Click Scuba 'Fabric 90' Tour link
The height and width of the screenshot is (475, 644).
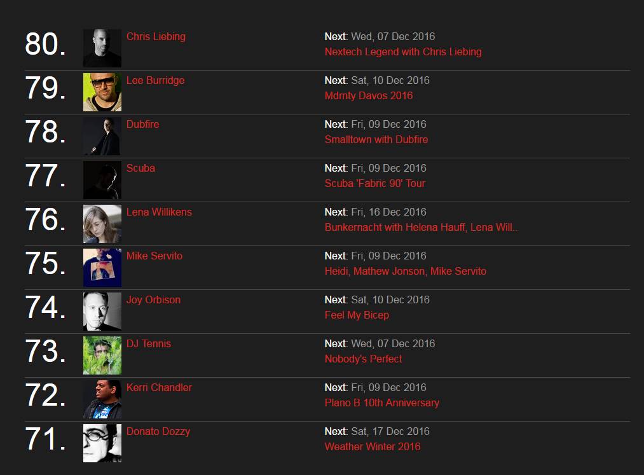point(375,184)
